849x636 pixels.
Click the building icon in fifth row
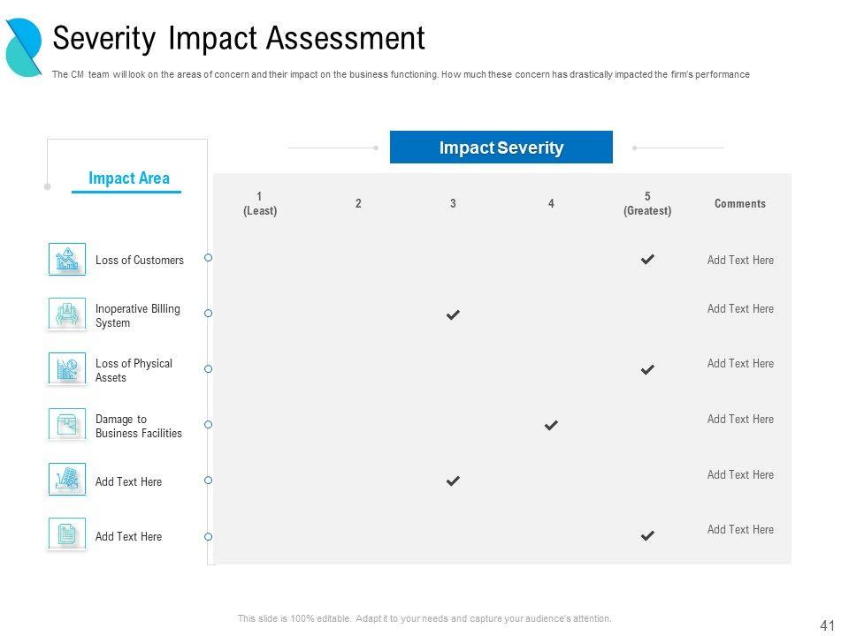(67, 480)
